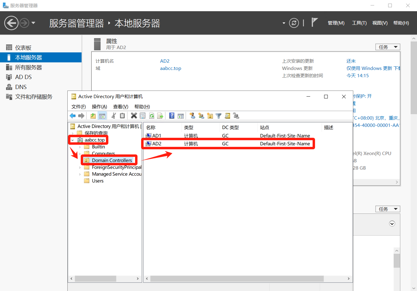Open the 工具(T) menu in Server Manager

pyautogui.click(x=359, y=23)
